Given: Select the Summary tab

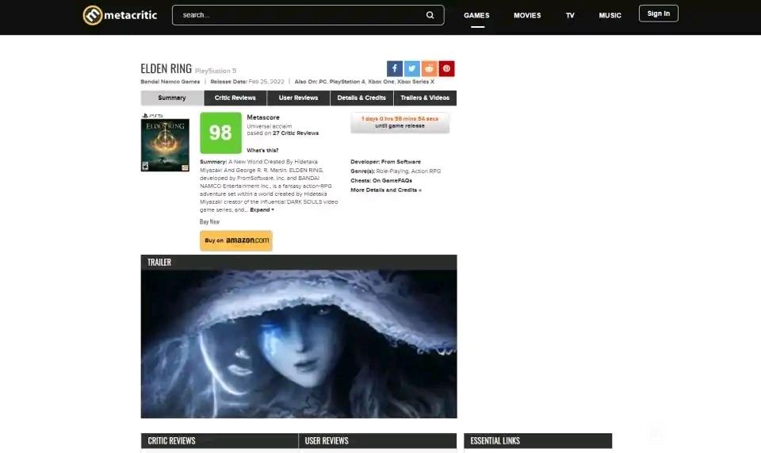Looking at the screenshot, I should coord(172,98).
